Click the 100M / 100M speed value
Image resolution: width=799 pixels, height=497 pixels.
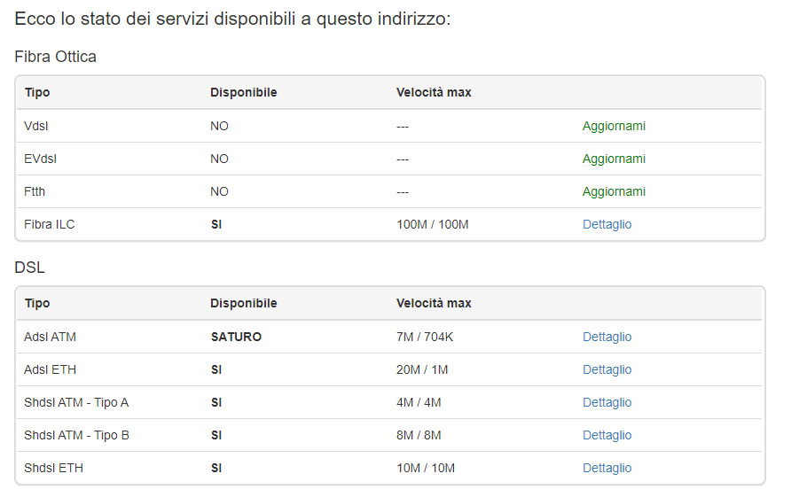(x=432, y=224)
